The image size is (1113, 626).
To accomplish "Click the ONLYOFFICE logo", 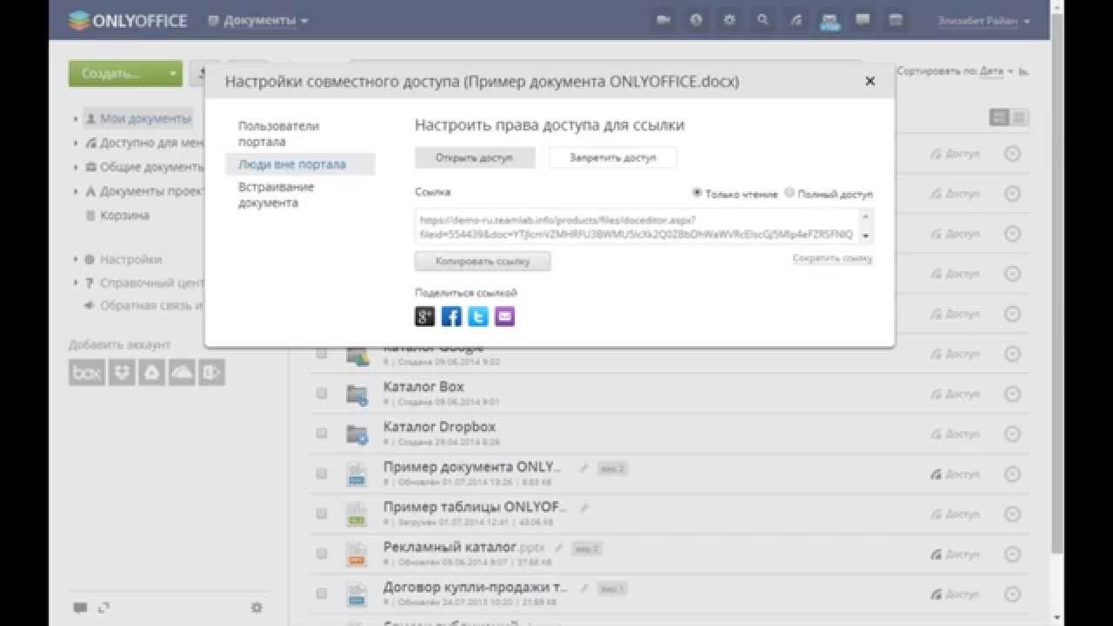I will pos(128,20).
